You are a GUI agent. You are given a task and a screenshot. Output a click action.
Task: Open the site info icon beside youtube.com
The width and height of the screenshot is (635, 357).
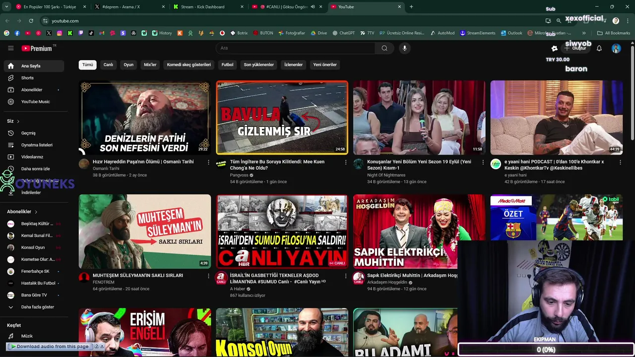pyautogui.click(x=45, y=21)
